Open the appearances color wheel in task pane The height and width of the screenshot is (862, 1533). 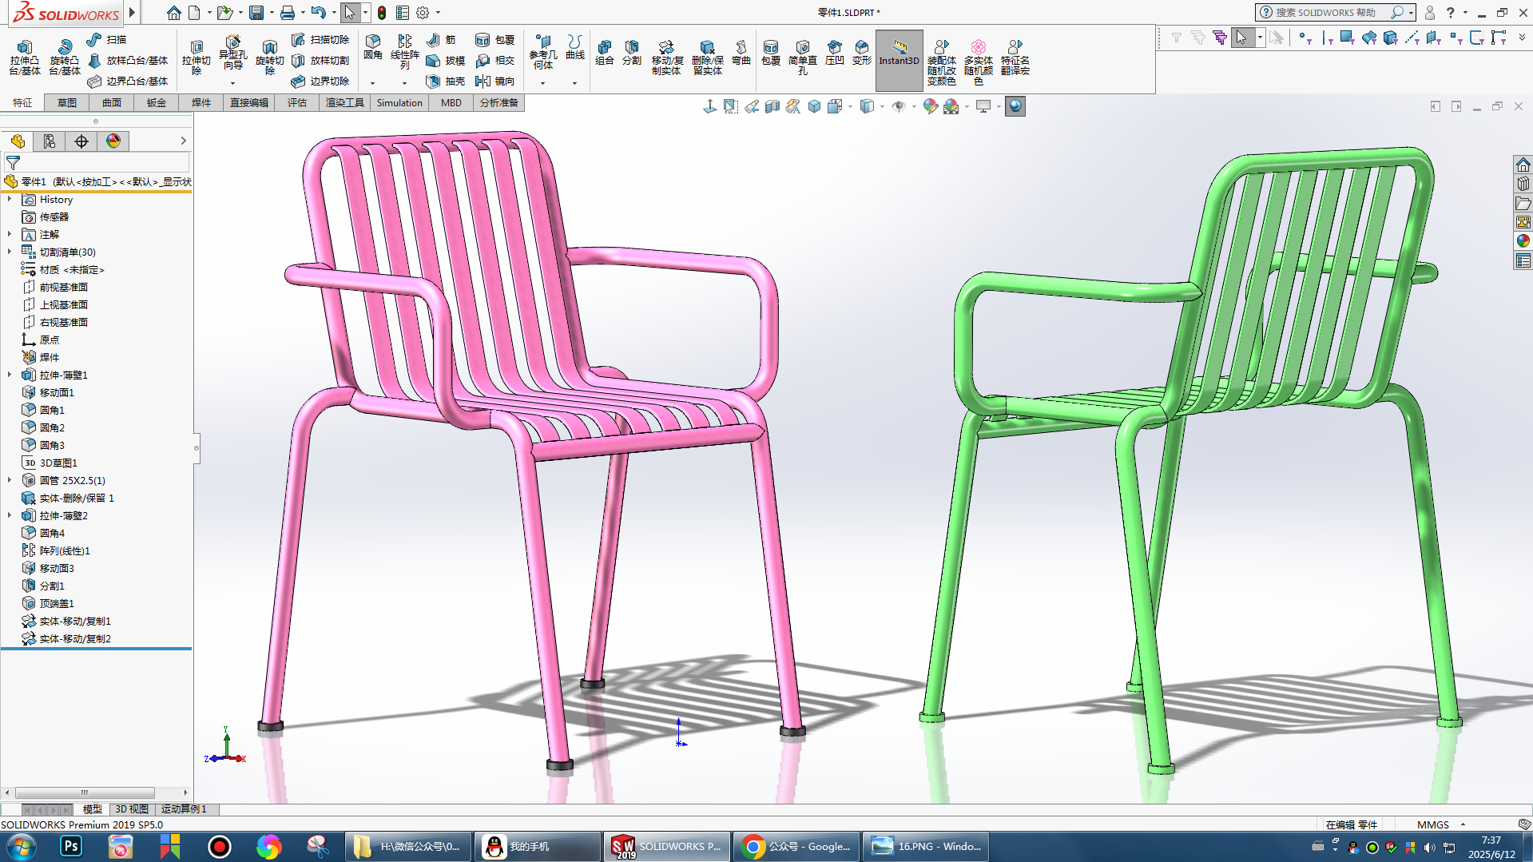pos(1523,240)
